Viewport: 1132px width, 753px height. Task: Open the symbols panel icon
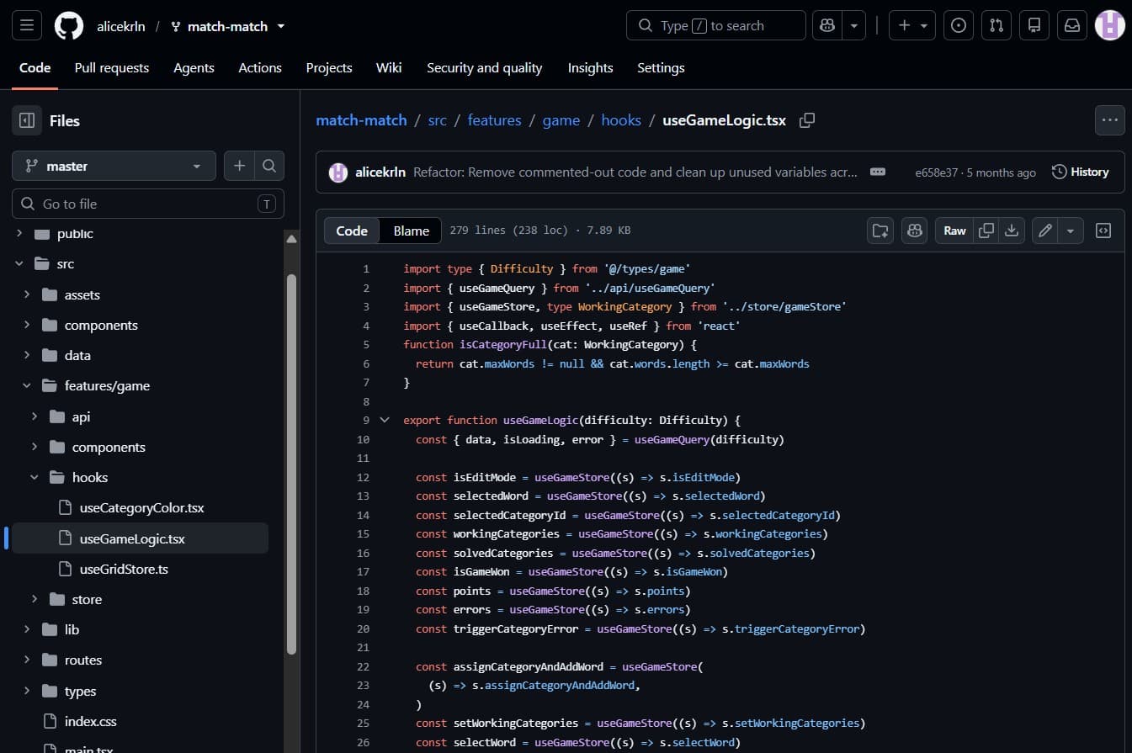(1103, 231)
